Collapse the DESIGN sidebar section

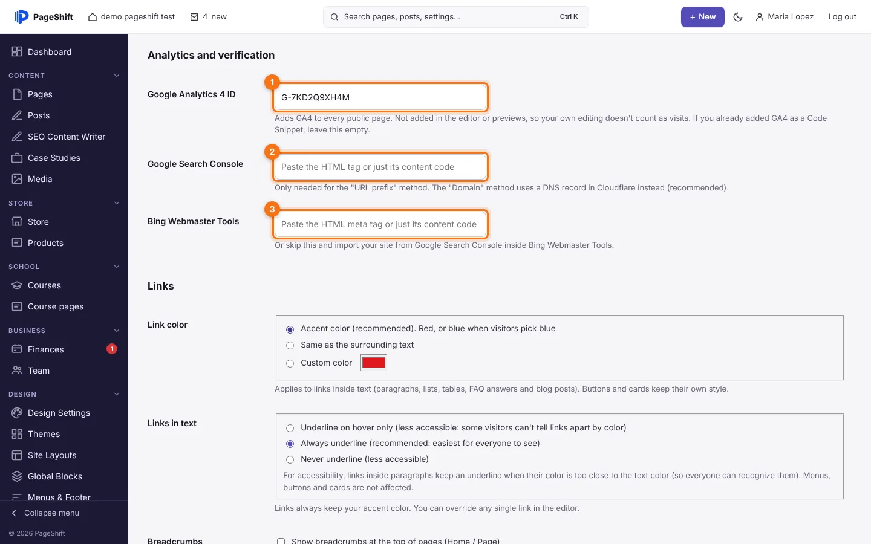click(x=117, y=394)
